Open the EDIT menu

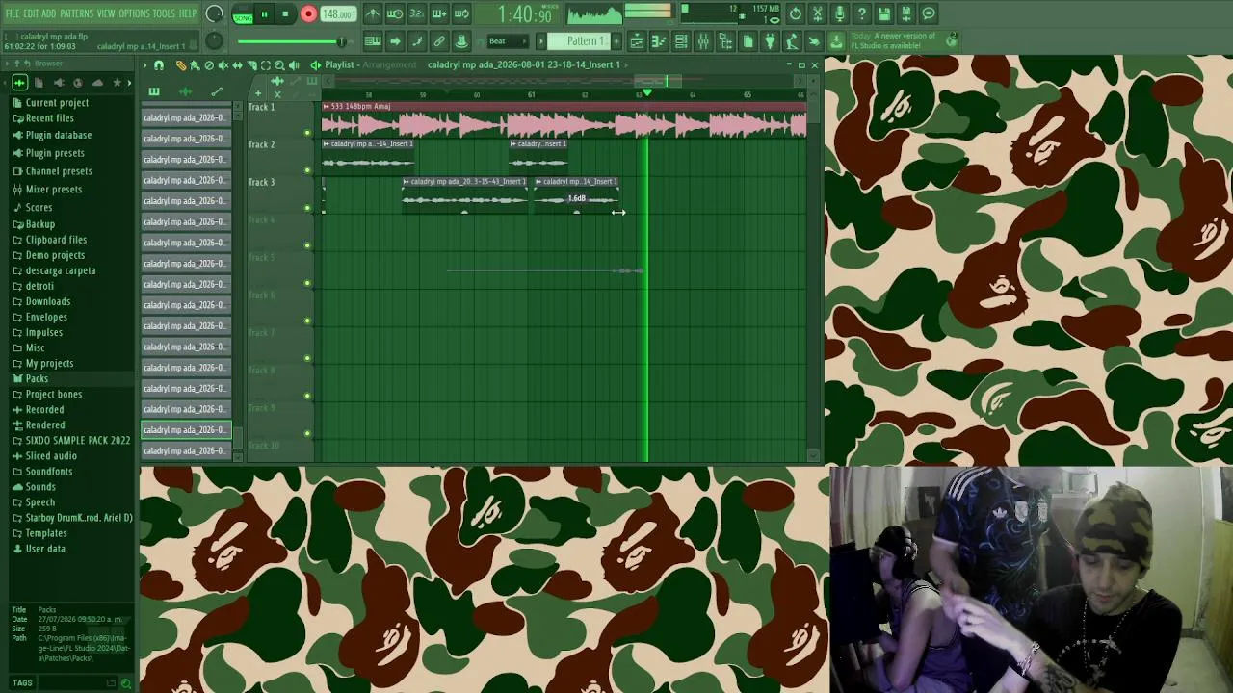[x=31, y=13]
